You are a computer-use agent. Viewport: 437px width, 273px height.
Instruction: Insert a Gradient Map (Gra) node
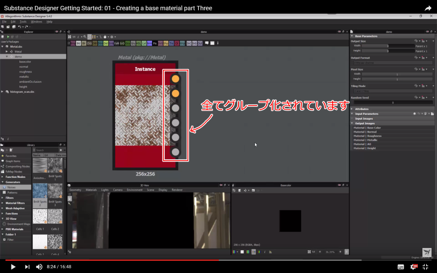pyautogui.click(x=127, y=44)
